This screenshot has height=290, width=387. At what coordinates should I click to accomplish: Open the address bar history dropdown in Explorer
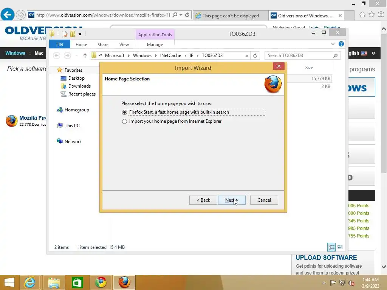coord(246,56)
